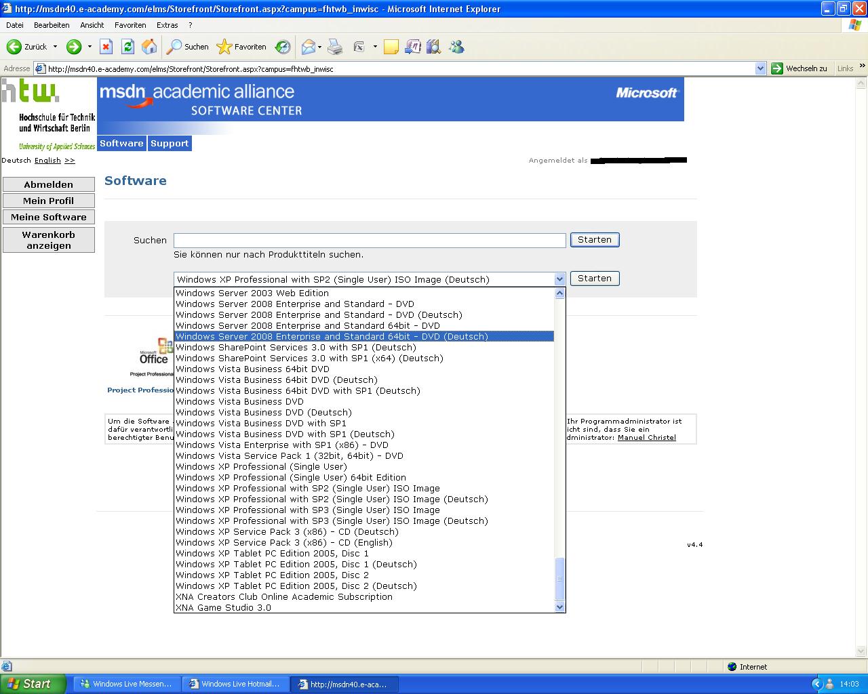Open the Datei menu

pyautogui.click(x=14, y=25)
